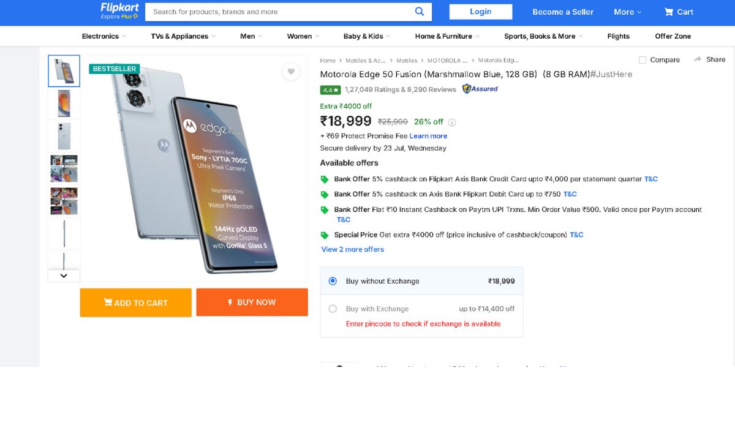Select Buy with Exchange radio button
This screenshot has width=735, height=441.
pyautogui.click(x=333, y=309)
